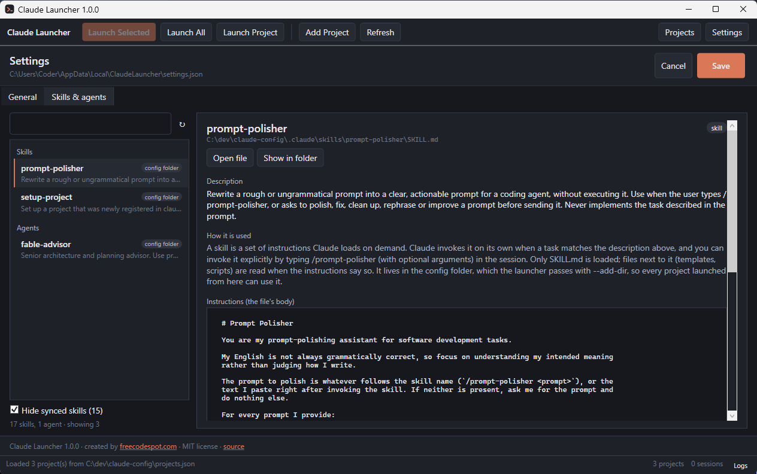Click the skill type badge
The width and height of the screenshot is (757, 474).
pyautogui.click(x=716, y=128)
